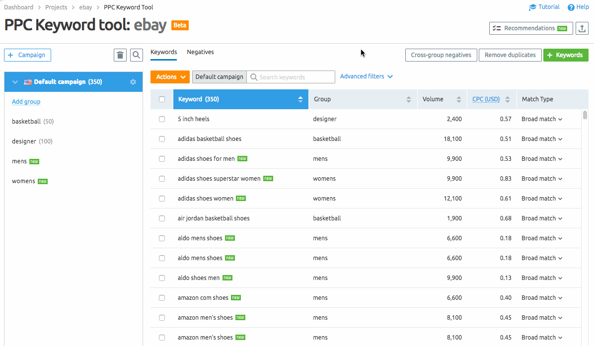Switch to the Negatives tab
This screenshot has height=346, width=594.
pyautogui.click(x=200, y=52)
